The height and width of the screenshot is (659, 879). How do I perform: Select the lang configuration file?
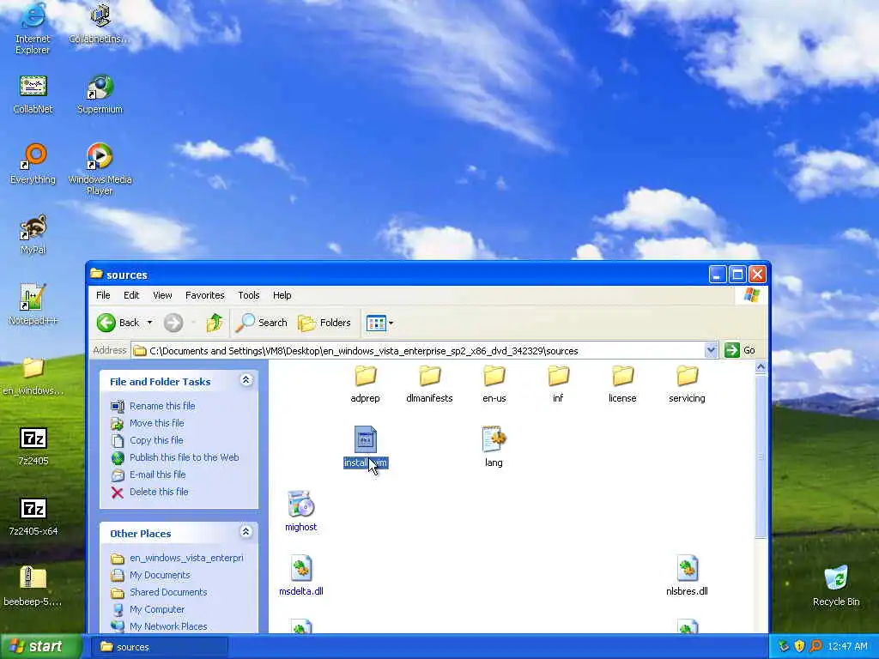[x=494, y=447]
